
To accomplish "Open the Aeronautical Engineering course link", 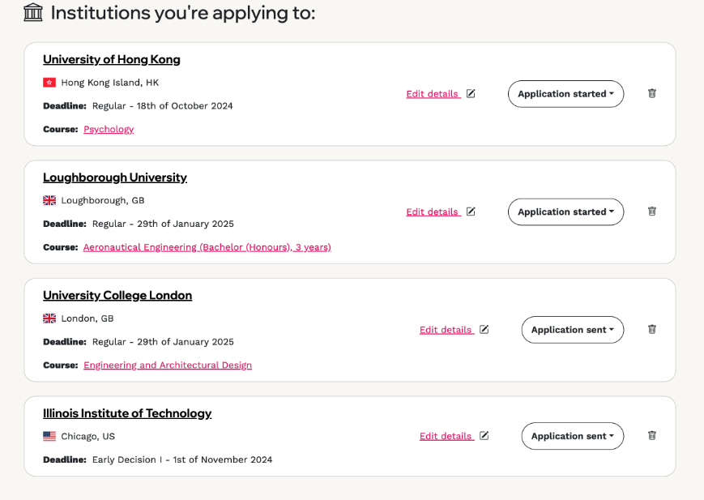I will click(207, 247).
